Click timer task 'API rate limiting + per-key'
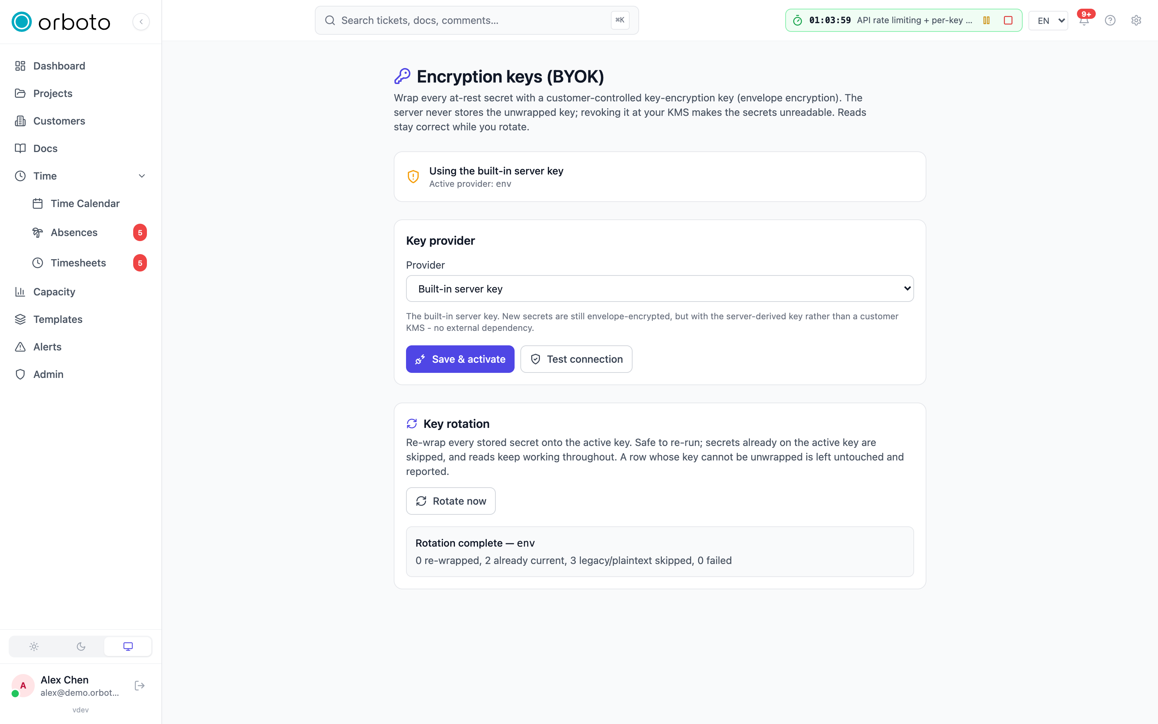Viewport: 1158px width, 724px height. coord(914,21)
